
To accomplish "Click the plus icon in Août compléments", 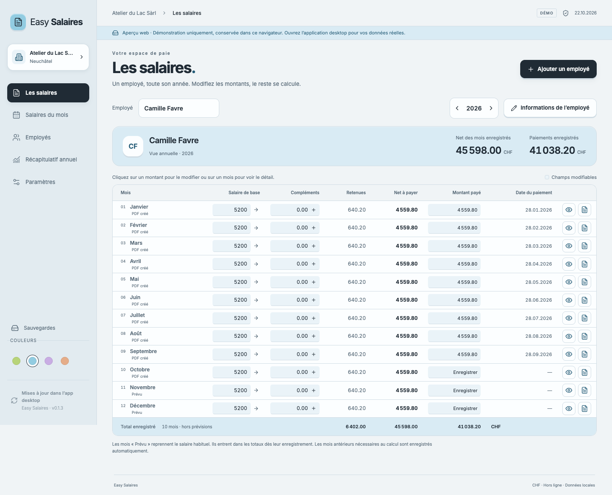I will pyautogui.click(x=314, y=336).
